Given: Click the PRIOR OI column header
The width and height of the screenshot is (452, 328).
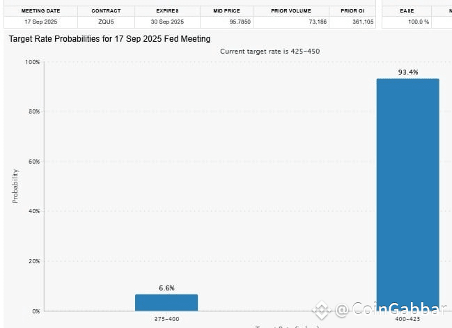Looking at the screenshot, I should 352,11.
